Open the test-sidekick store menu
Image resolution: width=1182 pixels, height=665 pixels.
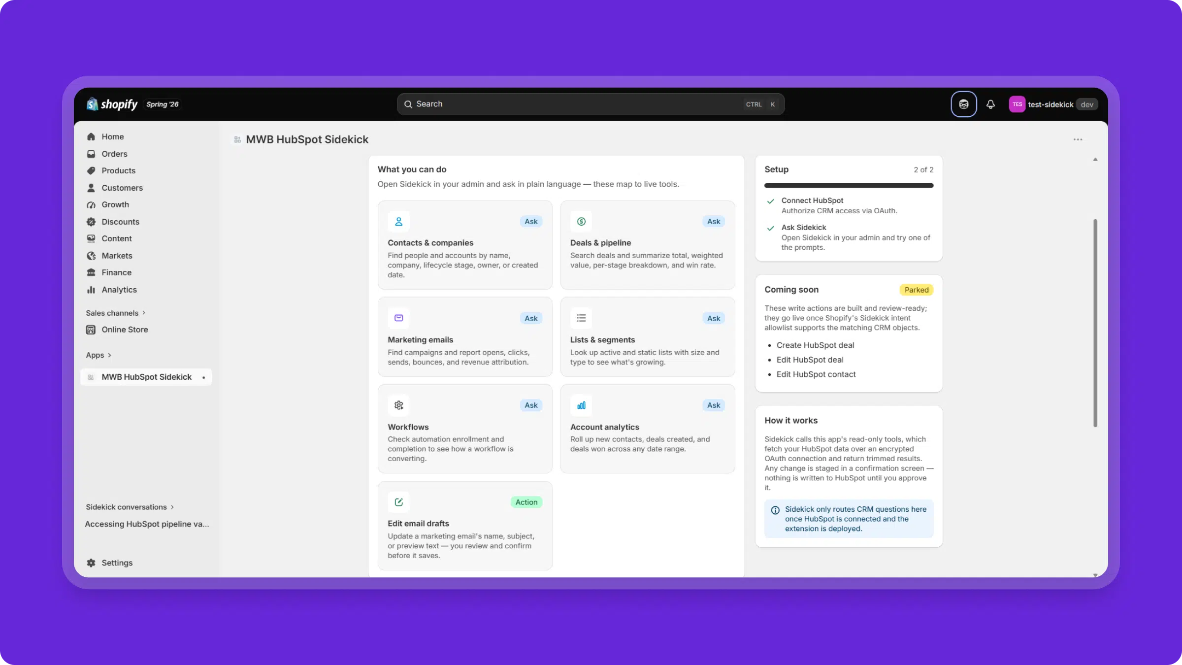coord(1053,104)
